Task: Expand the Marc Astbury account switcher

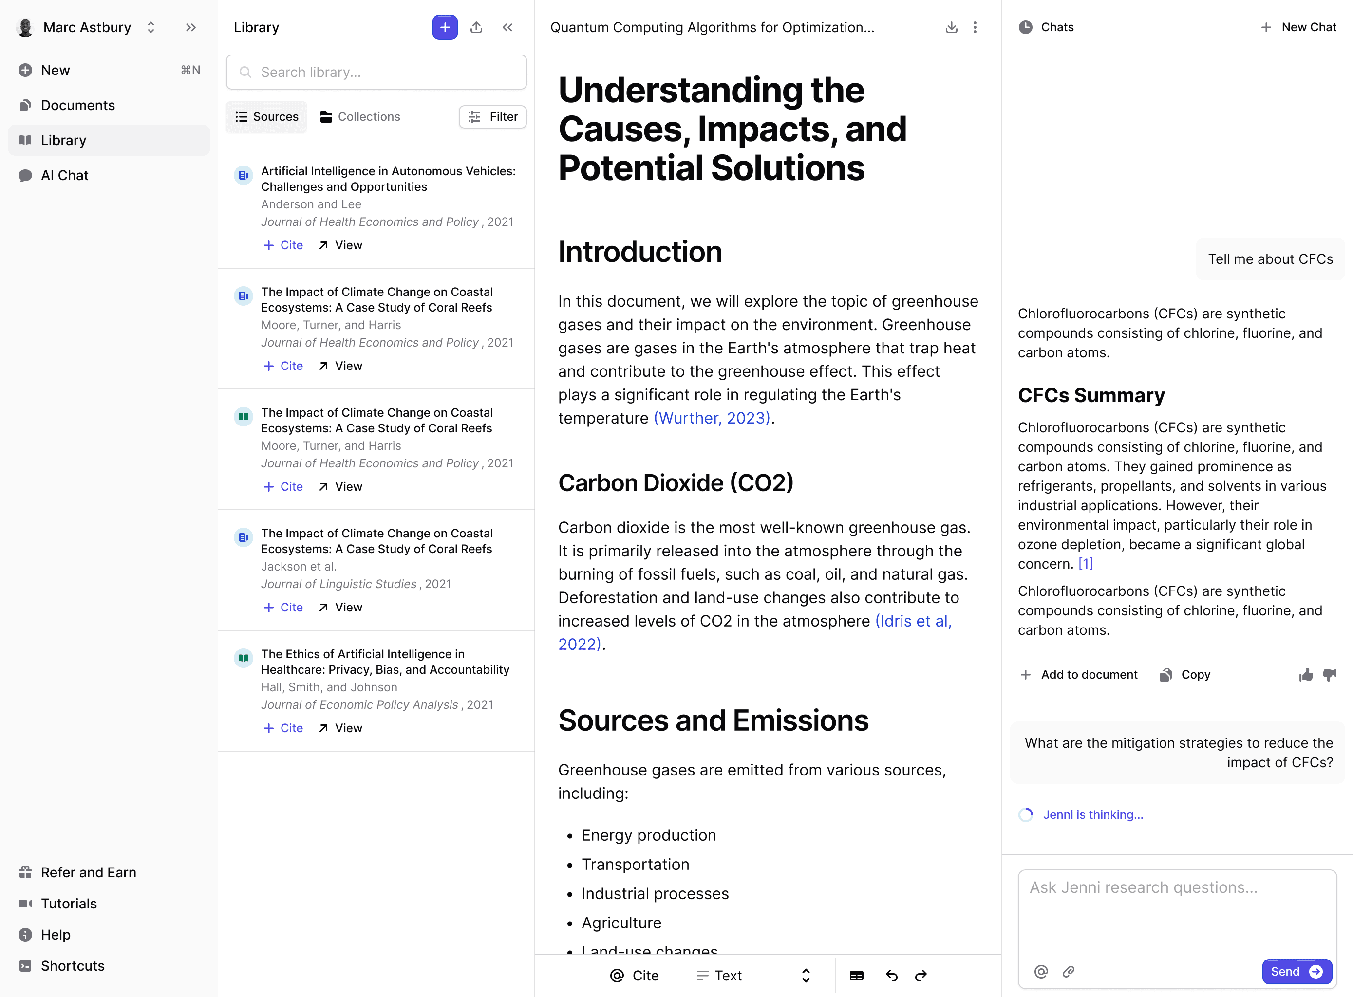Action: tap(151, 27)
